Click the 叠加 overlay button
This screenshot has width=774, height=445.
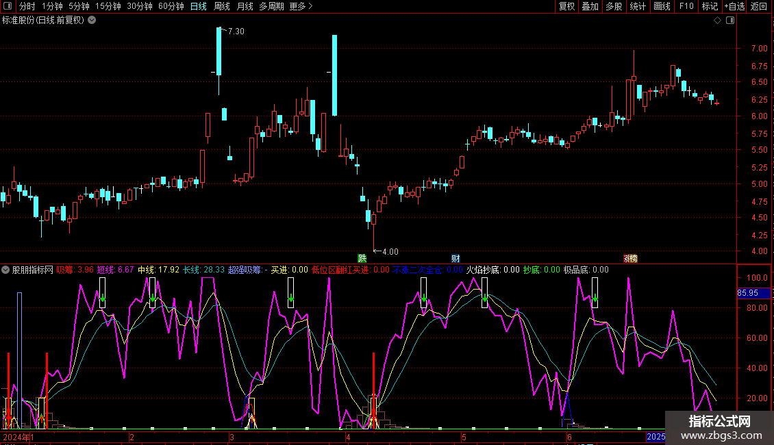pos(590,6)
